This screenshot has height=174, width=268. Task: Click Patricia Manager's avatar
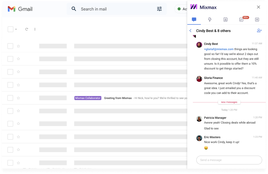point(199,119)
